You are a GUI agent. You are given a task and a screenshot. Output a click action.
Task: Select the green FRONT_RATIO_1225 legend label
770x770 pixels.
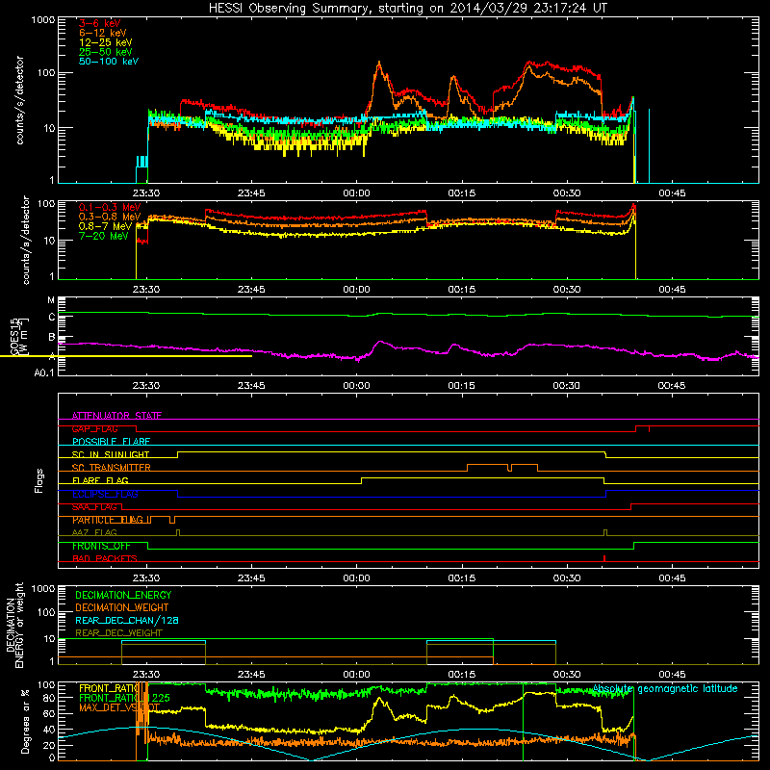pos(124,698)
